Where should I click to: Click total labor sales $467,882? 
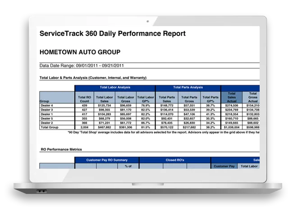105,127
